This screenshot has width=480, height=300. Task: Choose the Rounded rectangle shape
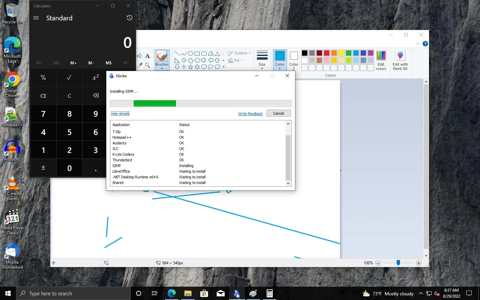coord(204,54)
